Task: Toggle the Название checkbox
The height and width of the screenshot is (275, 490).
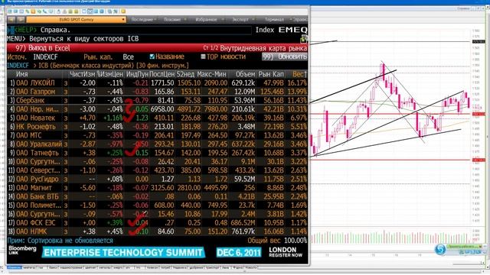Action: point(152,57)
